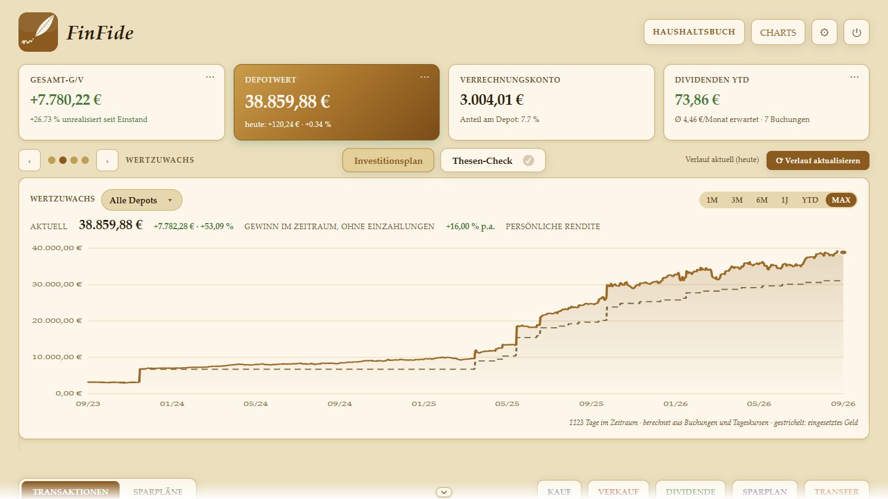Click the Gesamt-G/V value +7.780,22 €
The image size is (888, 499).
66,99
